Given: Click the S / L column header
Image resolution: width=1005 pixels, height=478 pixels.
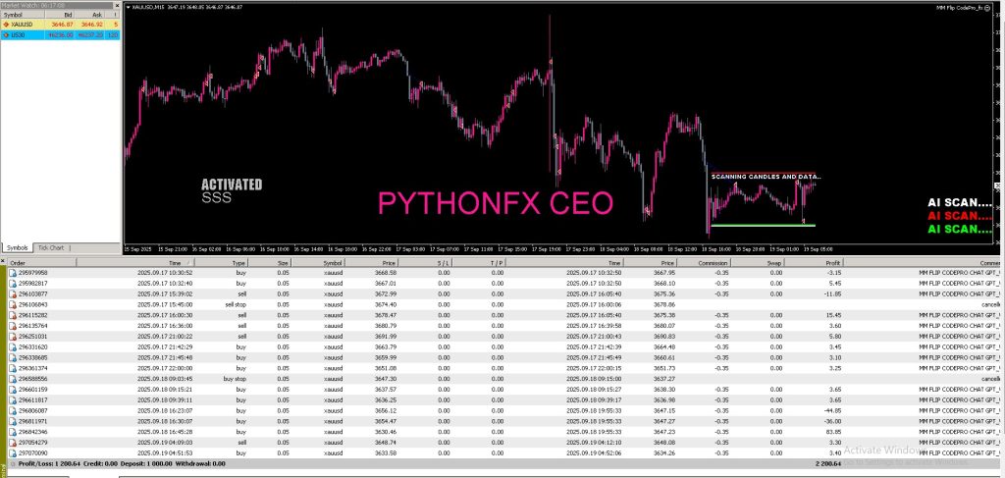Looking at the screenshot, I should click(x=425, y=263).
